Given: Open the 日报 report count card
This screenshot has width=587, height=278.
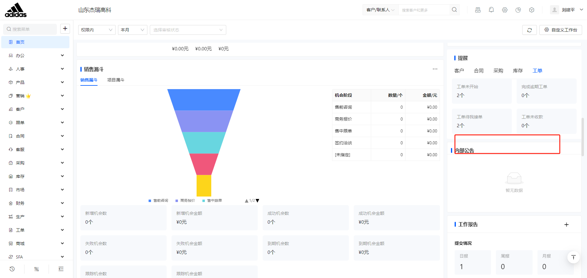Looking at the screenshot, I should tap(473, 262).
